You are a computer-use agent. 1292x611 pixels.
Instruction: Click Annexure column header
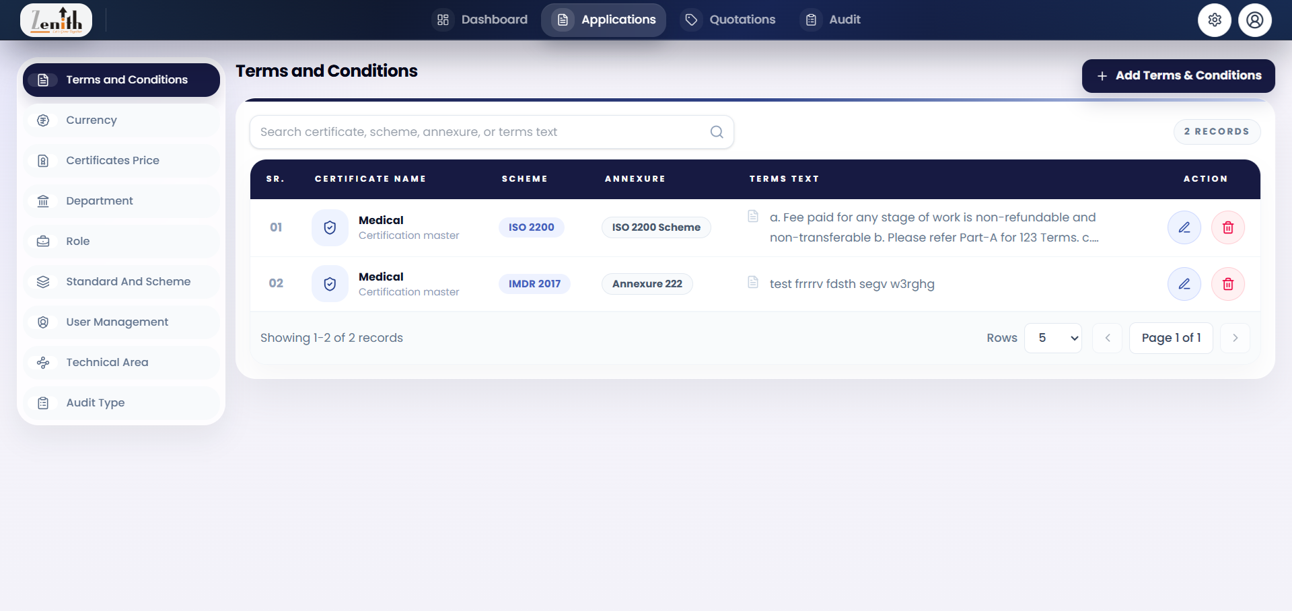coord(635,179)
